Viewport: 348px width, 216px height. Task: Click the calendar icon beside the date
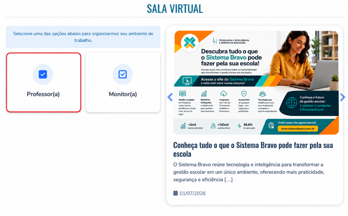pos(176,193)
